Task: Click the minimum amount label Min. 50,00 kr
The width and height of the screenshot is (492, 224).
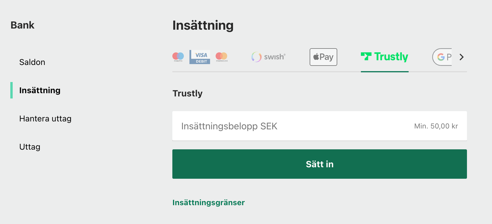Action: pyautogui.click(x=436, y=126)
